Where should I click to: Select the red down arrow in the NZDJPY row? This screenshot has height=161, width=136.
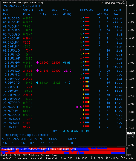tap(81, 111)
